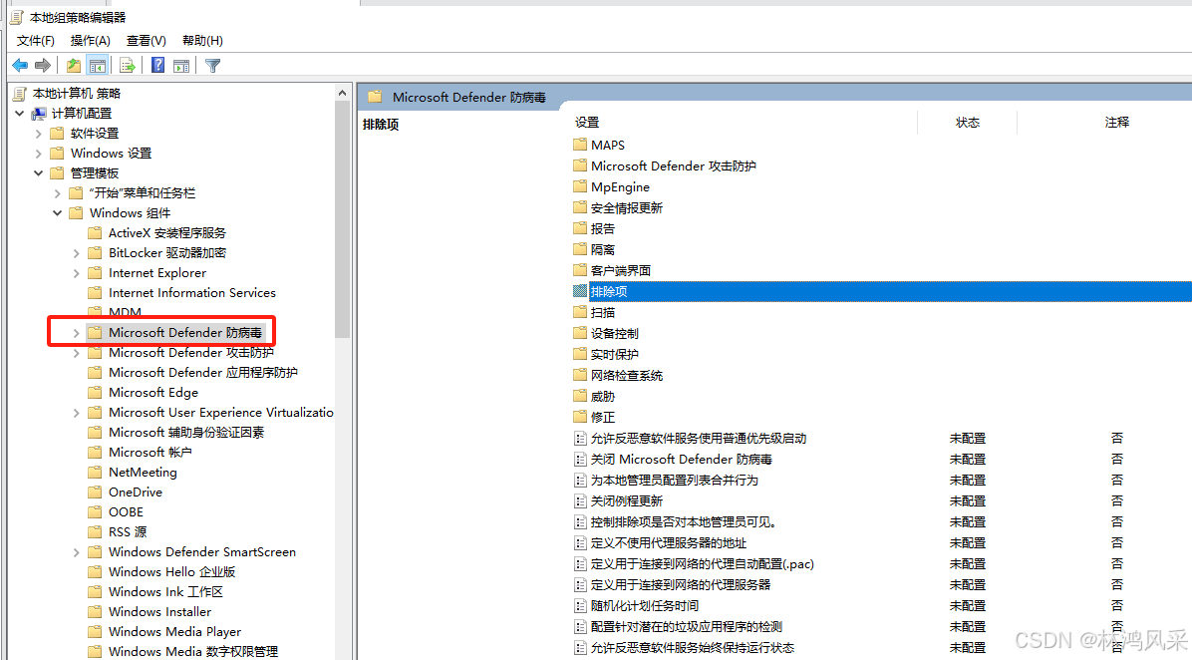The width and height of the screenshot is (1192, 660).
Task: Click the MpEngine folder icon
Action: pos(580,186)
